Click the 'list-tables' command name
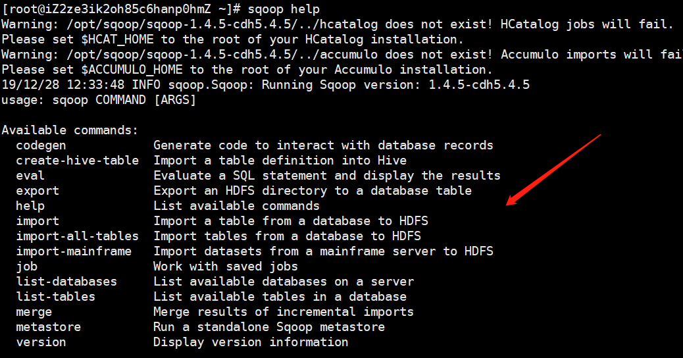Viewport: 683px width, 358px height. point(56,297)
